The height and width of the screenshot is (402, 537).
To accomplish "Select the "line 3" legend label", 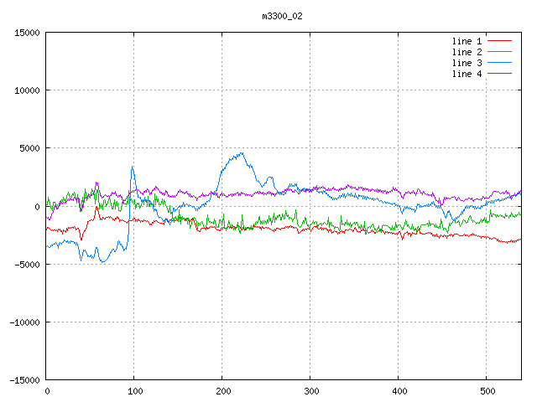I will tap(467, 63).
